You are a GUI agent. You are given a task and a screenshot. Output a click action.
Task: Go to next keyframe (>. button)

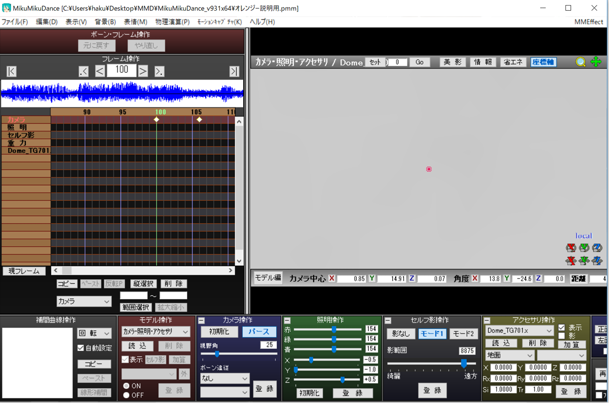click(159, 71)
